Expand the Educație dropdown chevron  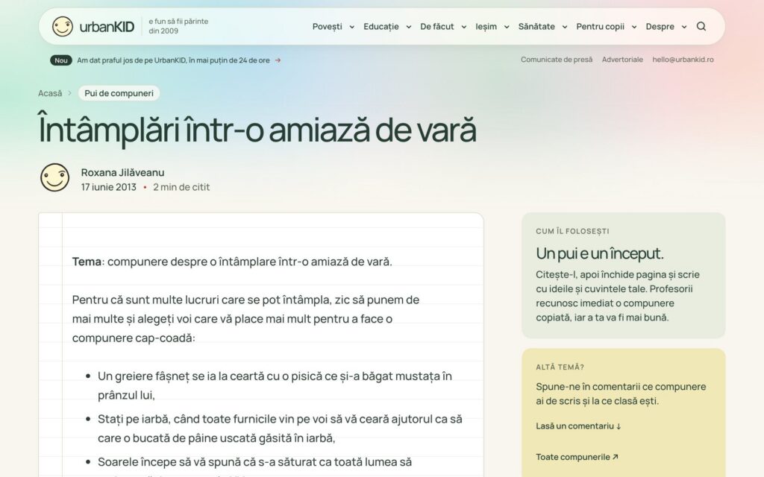point(409,27)
